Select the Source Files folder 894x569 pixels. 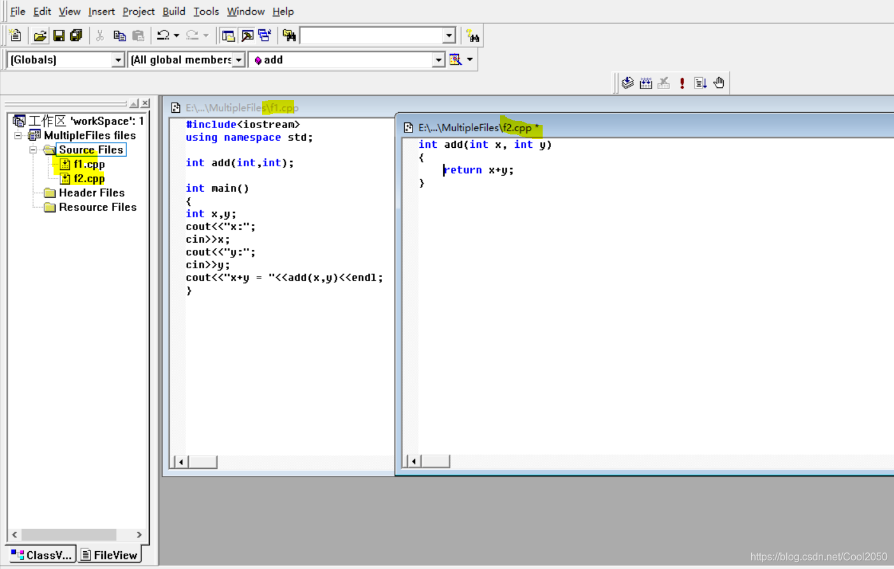(x=91, y=150)
